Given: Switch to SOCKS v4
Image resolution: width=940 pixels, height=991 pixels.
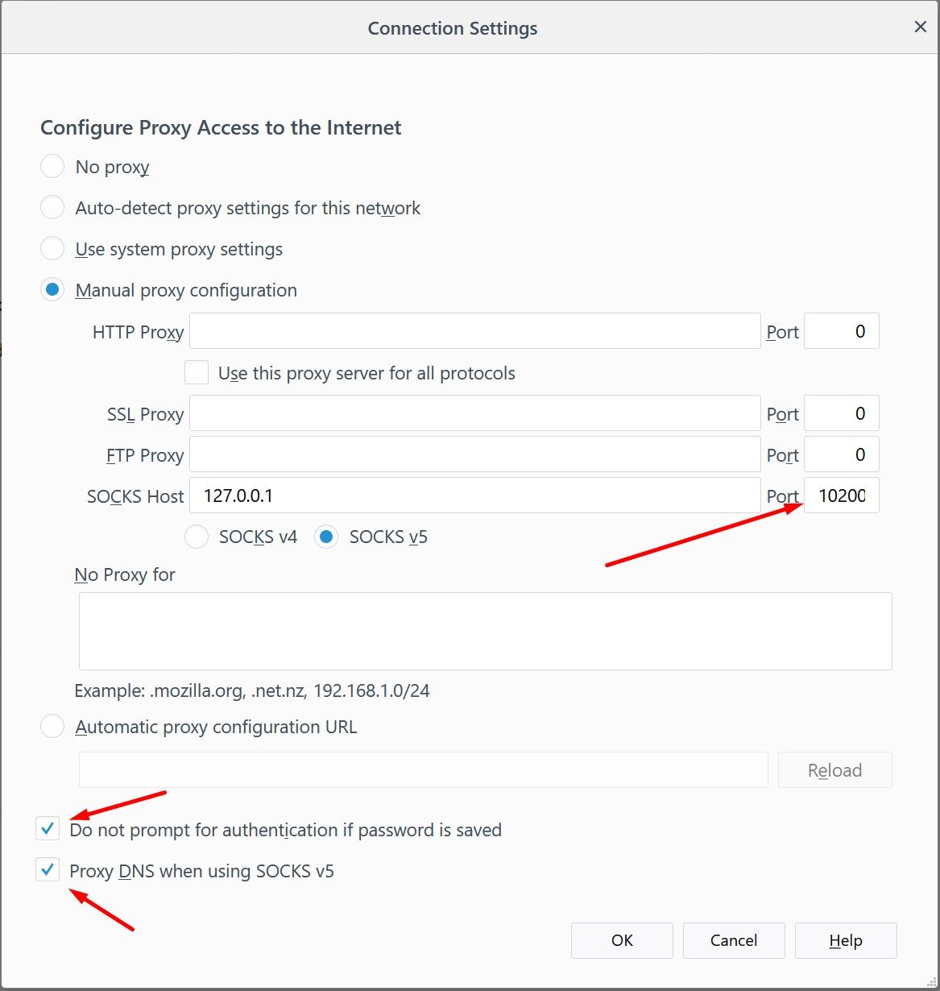Looking at the screenshot, I should click(197, 537).
